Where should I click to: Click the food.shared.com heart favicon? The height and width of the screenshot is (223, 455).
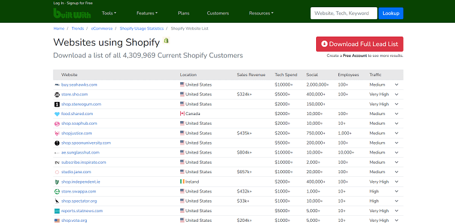click(57, 114)
